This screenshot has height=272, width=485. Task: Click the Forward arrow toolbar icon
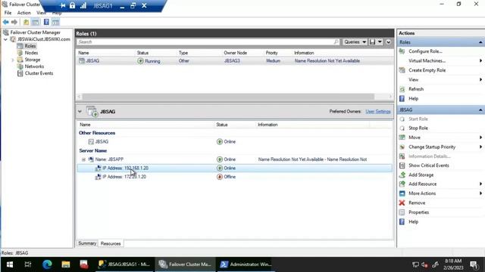14,22
